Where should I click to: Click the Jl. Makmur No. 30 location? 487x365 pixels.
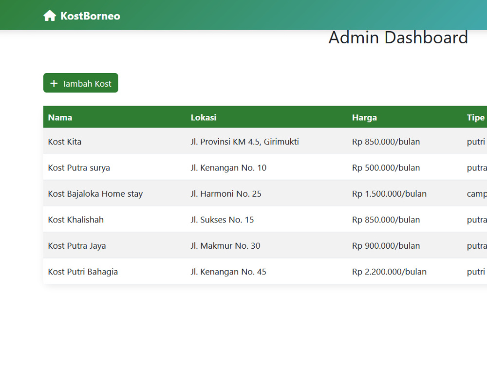click(x=225, y=246)
